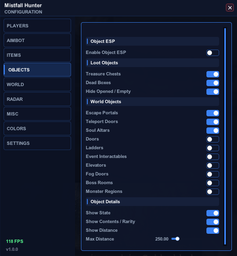Click the CONFIGURATION subtitle text
The image size is (237, 256).
pyautogui.click(x=23, y=12)
